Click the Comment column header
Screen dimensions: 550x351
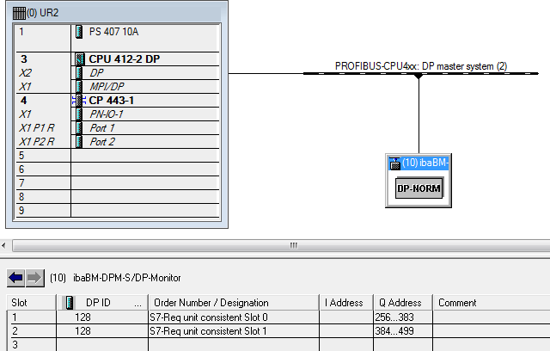[x=492, y=303]
